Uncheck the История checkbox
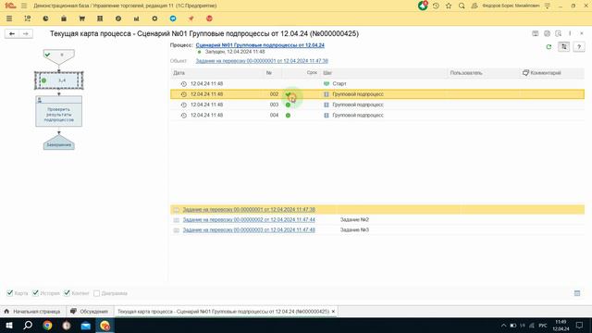Viewport: 592px width, 333px height. [35, 293]
